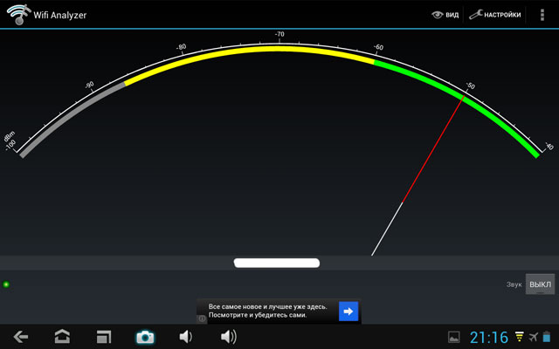559x349 pixels.
Task: Tap the Wifi Analyzer title text
Action: tap(60, 16)
